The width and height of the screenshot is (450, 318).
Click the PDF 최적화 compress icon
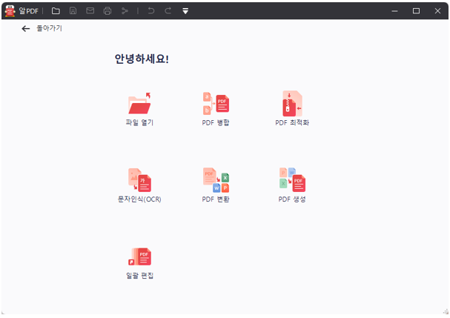(x=292, y=103)
